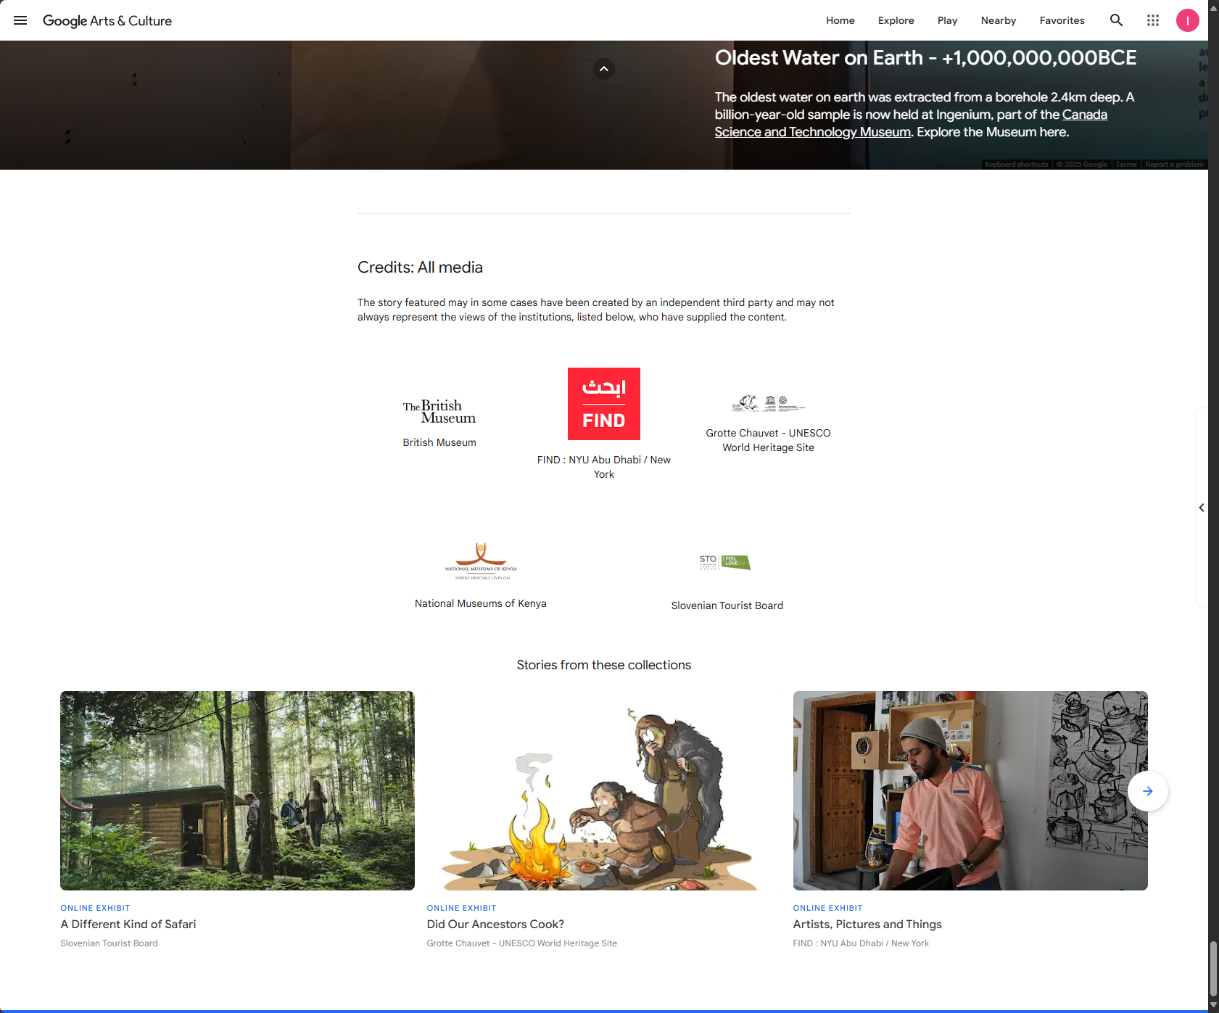Open the forest cabin story thumbnail

click(237, 790)
